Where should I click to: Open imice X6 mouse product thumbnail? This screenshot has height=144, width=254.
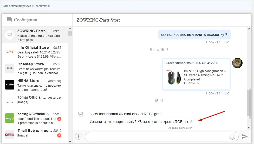pos(174,77)
